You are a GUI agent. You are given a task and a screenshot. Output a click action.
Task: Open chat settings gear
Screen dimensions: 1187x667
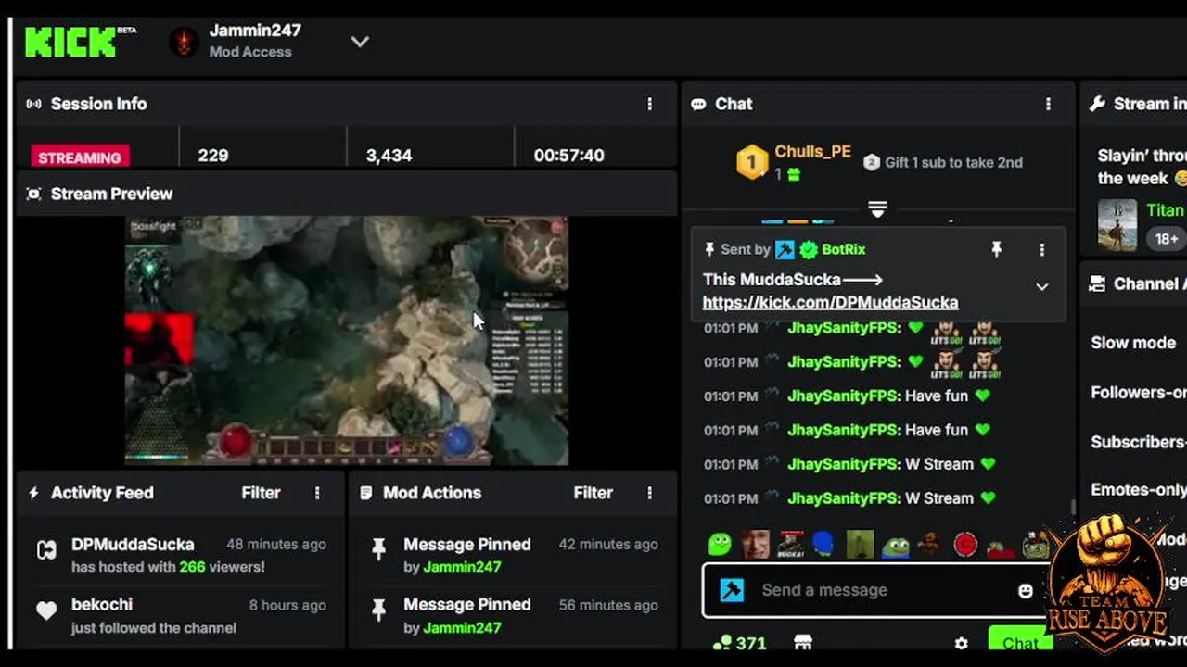click(x=961, y=643)
